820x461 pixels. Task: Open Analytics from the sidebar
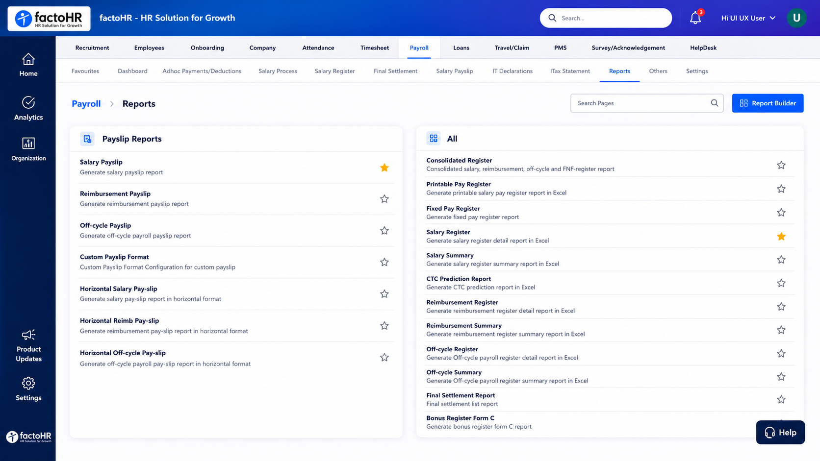click(28, 102)
